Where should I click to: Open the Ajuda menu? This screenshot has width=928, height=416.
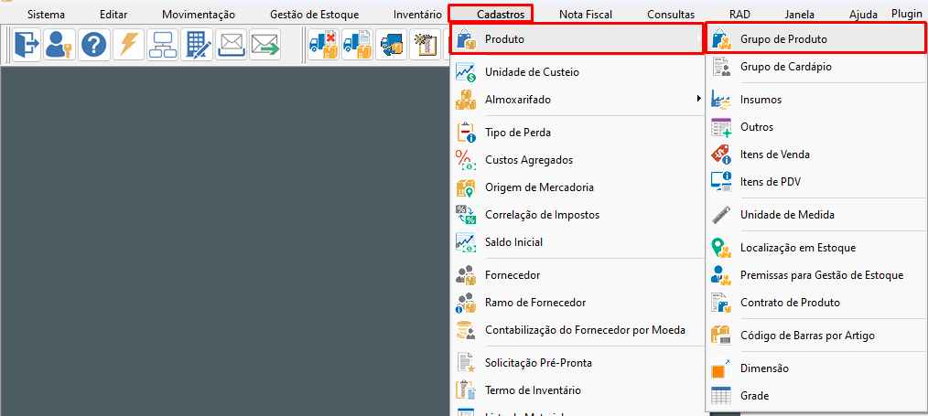[x=864, y=15]
